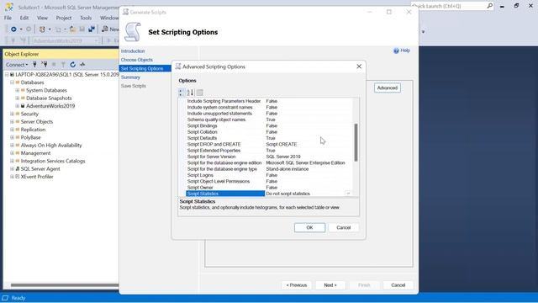Click the Previous button in the wizard
The image size is (538, 303).
[x=297, y=285]
